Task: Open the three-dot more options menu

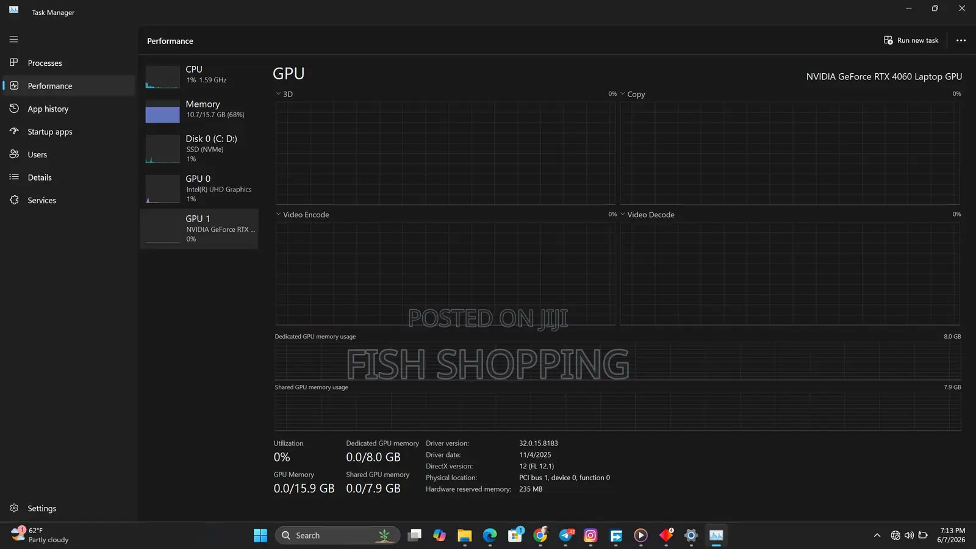Action: point(961,40)
